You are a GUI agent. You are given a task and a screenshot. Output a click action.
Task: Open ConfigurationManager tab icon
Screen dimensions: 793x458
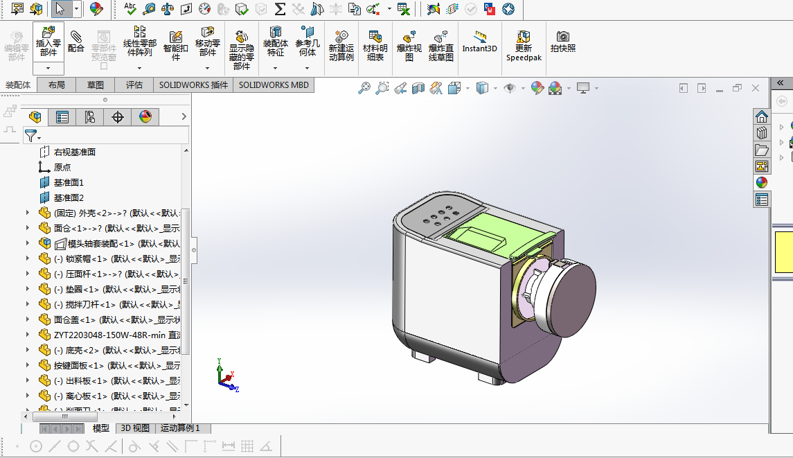89,117
